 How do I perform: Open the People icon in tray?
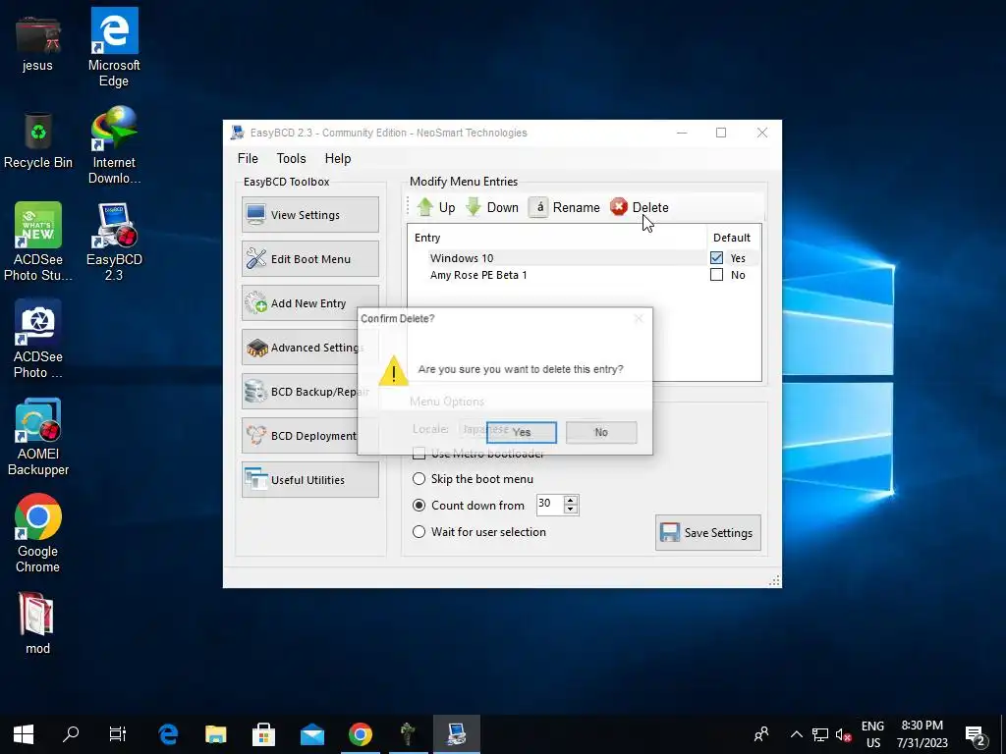coord(761,734)
